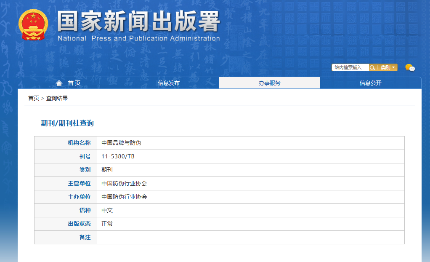430x262 pixels.
Task: Select the 办事服务 navigation tab
Action: [x=270, y=83]
